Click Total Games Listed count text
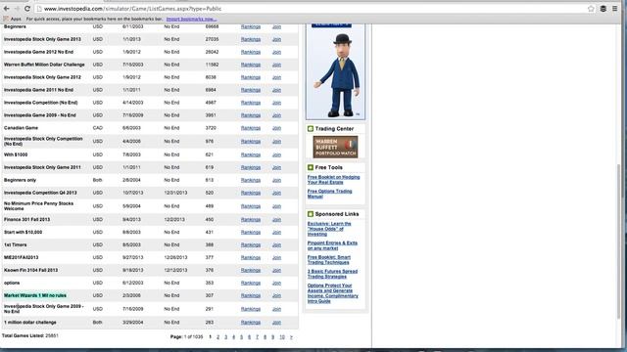 point(30,335)
